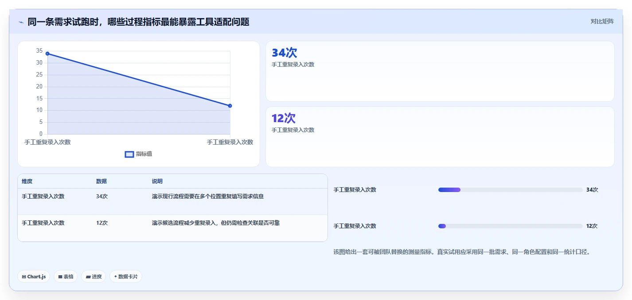Click the y-axis label 0 on the chart
632x300 pixels.
pyautogui.click(x=41, y=134)
